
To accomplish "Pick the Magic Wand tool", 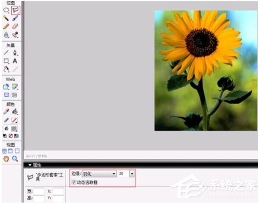I will click(x=6, y=18).
